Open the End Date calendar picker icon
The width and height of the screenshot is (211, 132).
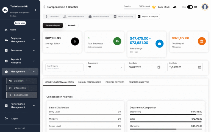point(199,67)
